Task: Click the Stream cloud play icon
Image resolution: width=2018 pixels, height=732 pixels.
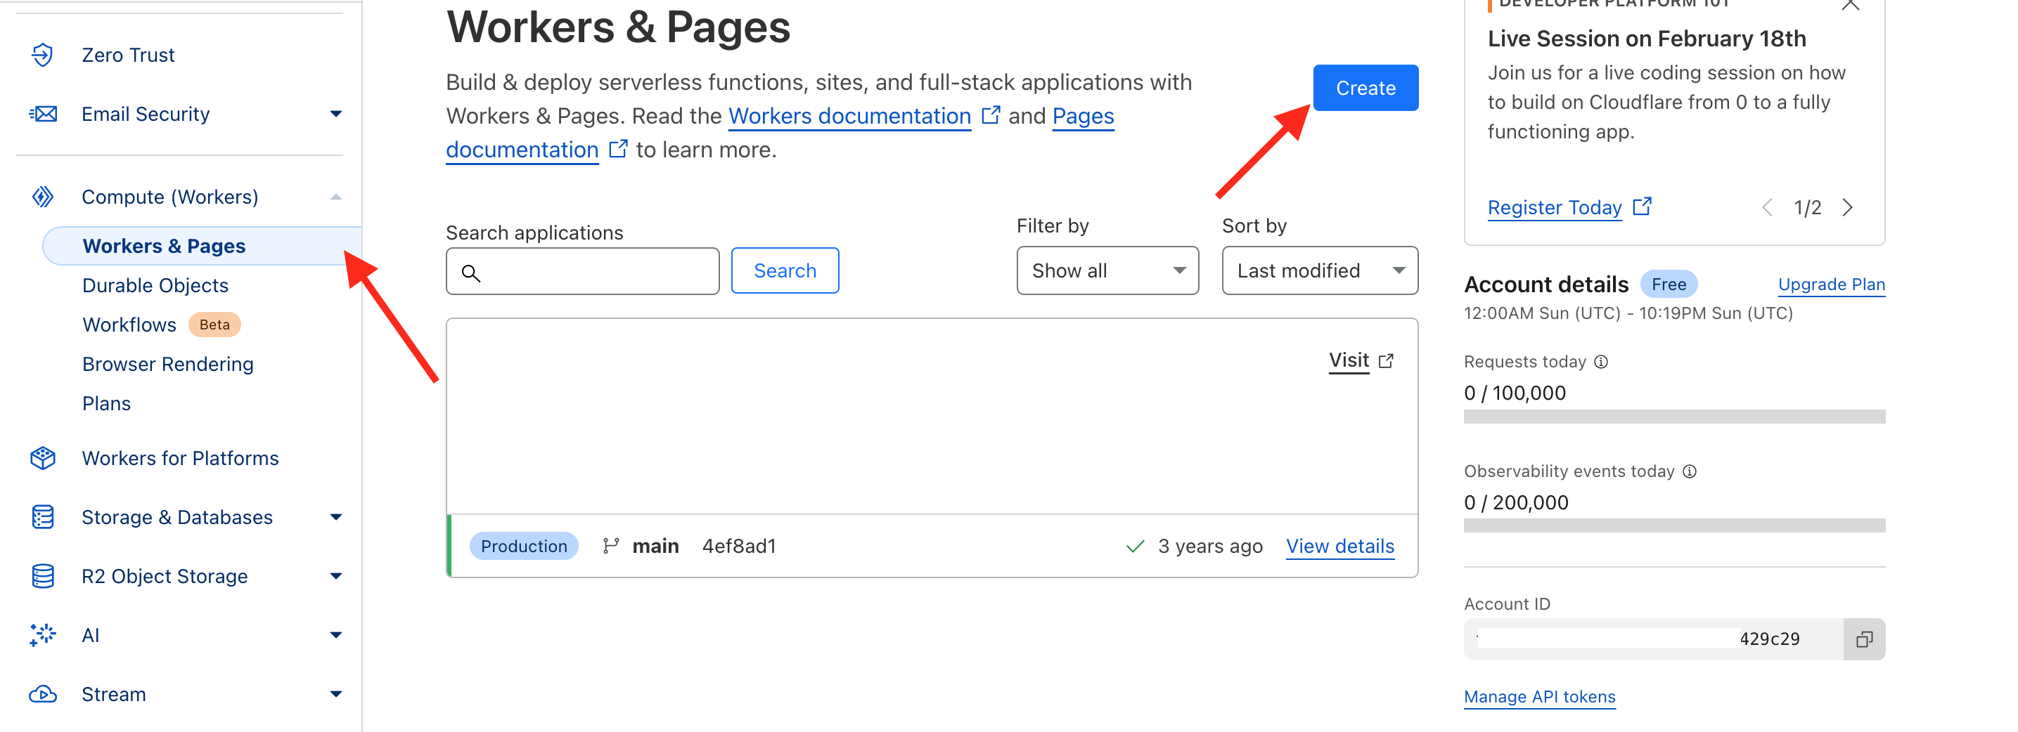Action: (x=42, y=695)
